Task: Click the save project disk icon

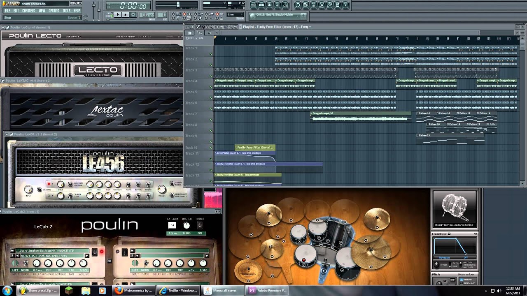Action: (x=305, y=5)
